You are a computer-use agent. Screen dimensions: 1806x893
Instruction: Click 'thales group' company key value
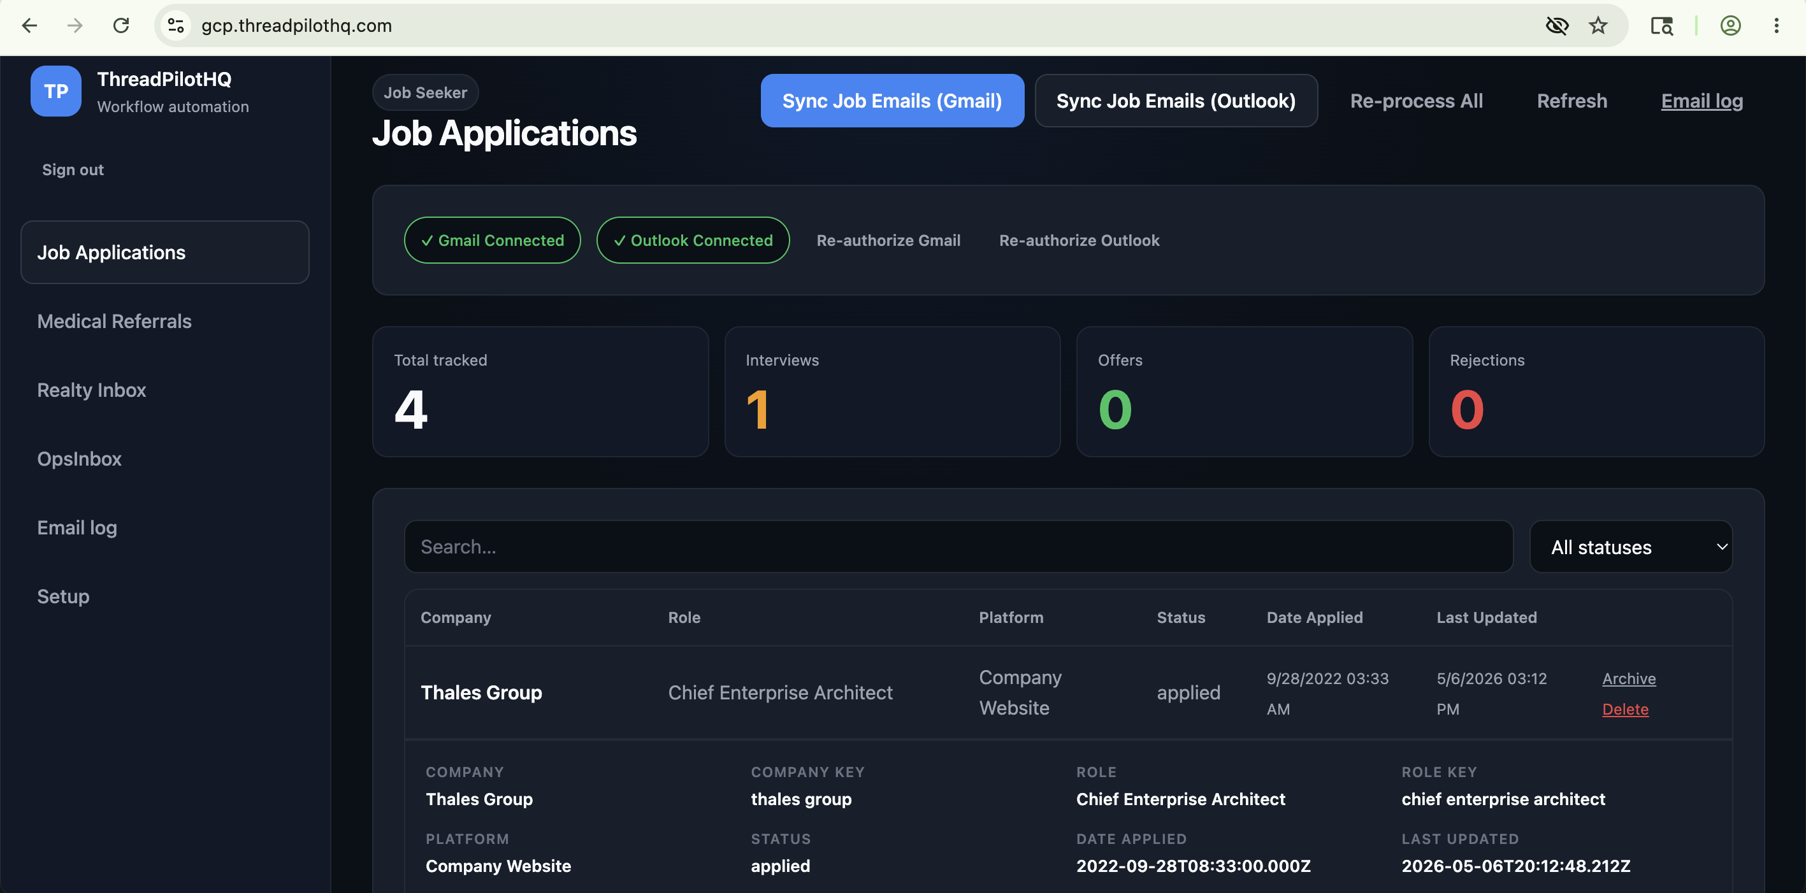tap(801, 799)
